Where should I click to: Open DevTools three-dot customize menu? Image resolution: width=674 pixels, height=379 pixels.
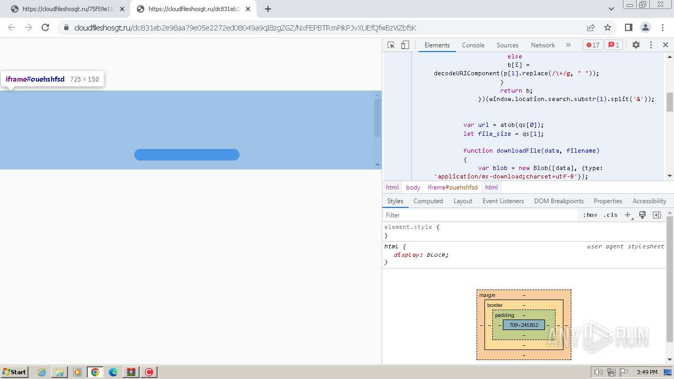pos(651,45)
